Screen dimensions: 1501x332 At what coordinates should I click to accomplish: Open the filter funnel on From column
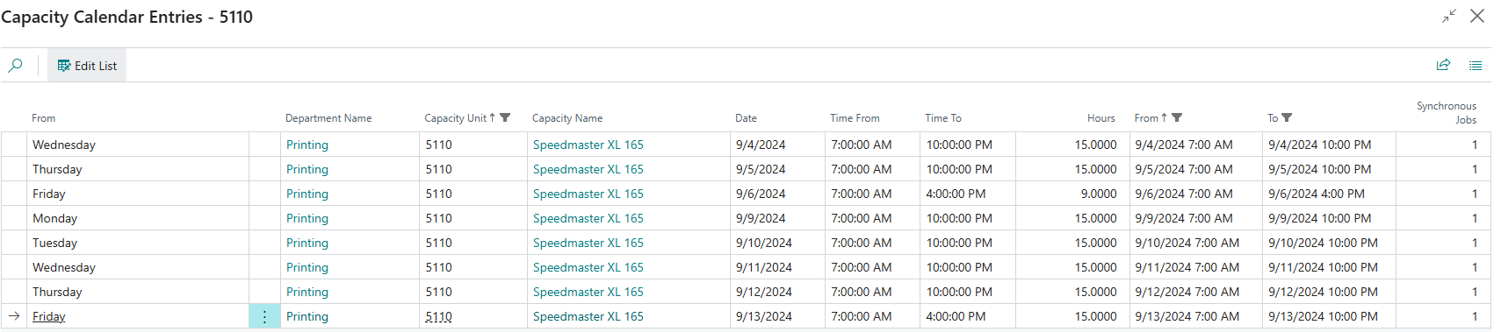click(1177, 117)
